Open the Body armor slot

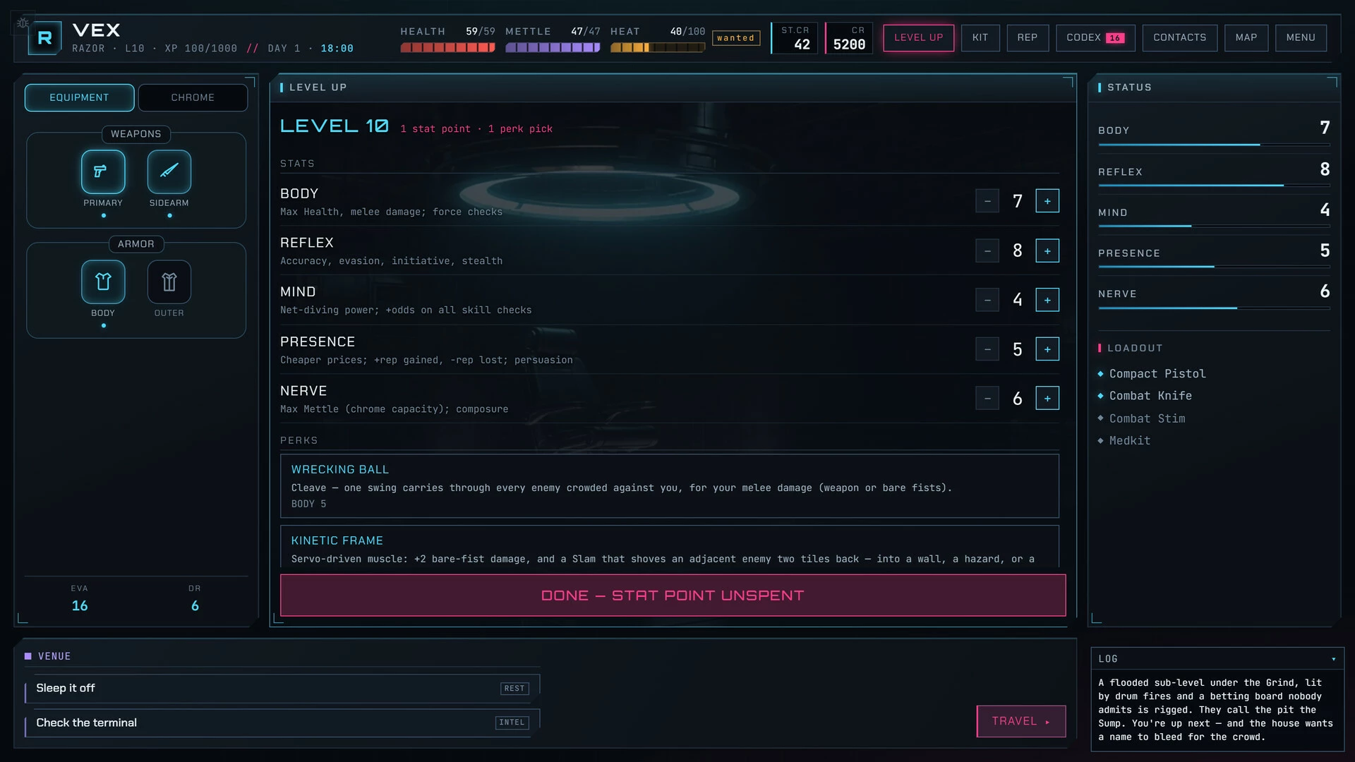(103, 282)
